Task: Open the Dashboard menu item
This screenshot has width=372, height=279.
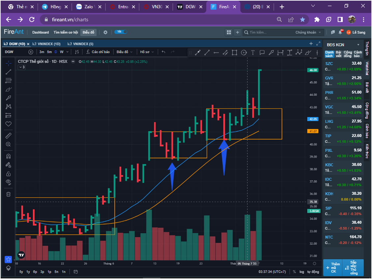Action: click(41, 32)
